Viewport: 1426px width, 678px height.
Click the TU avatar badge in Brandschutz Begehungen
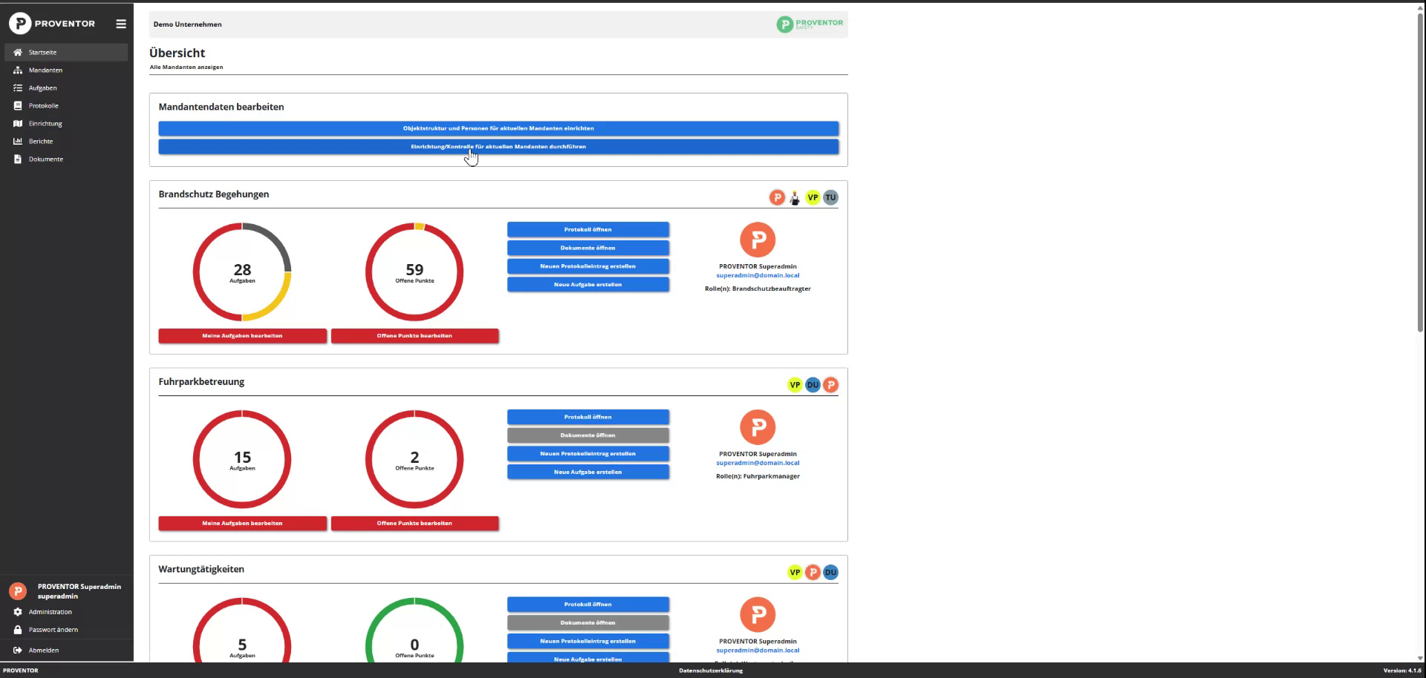830,197
